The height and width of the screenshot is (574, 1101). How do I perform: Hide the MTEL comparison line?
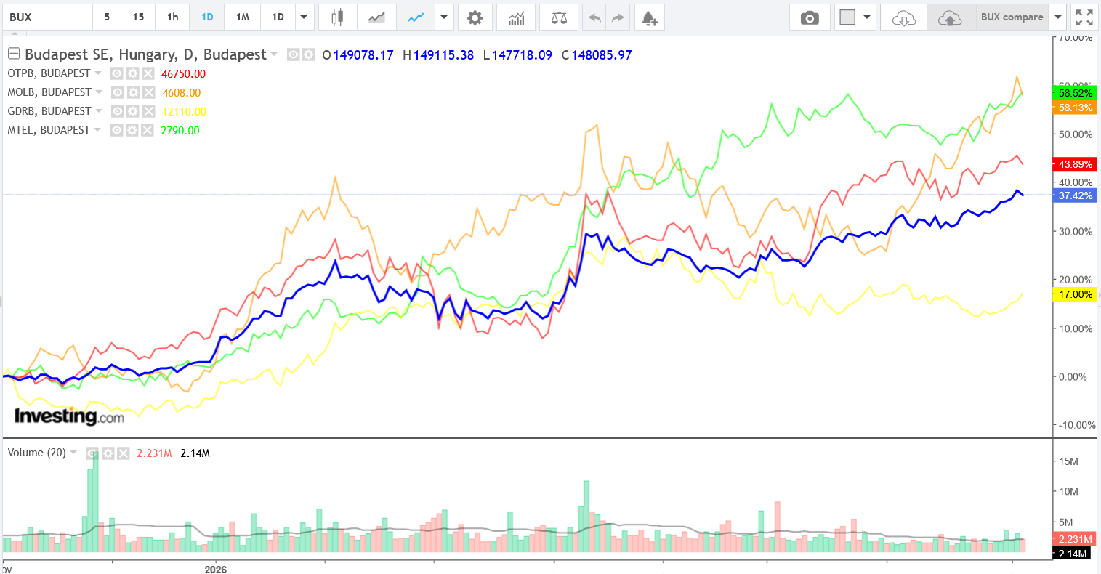point(117,130)
